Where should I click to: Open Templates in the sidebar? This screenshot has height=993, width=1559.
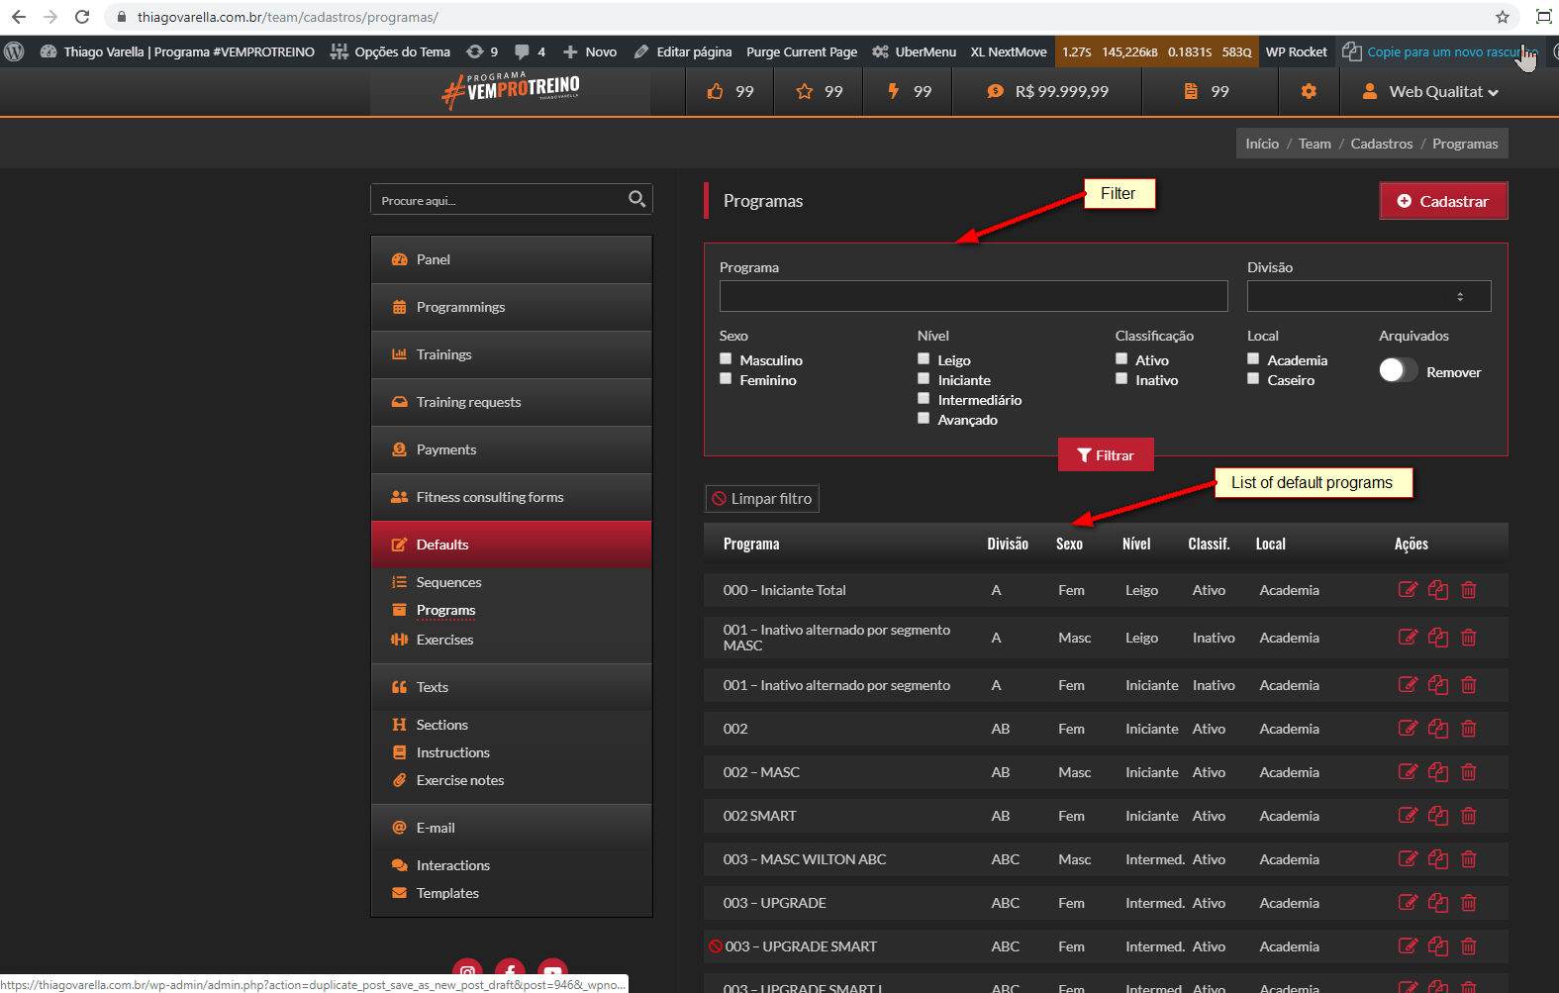[436, 893]
